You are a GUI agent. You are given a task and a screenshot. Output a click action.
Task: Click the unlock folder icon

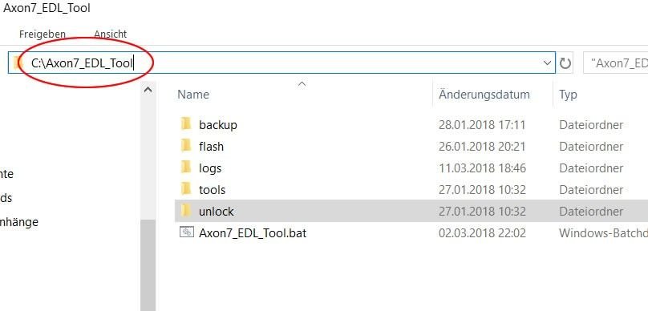coord(186,211)
